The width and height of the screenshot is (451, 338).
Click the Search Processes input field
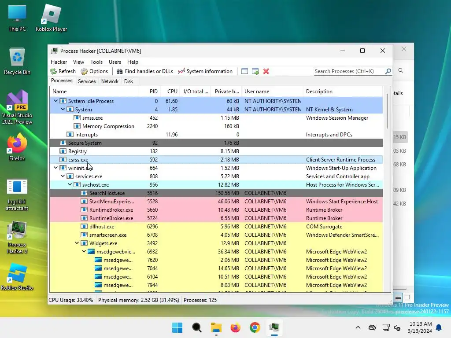coord(349,71)
